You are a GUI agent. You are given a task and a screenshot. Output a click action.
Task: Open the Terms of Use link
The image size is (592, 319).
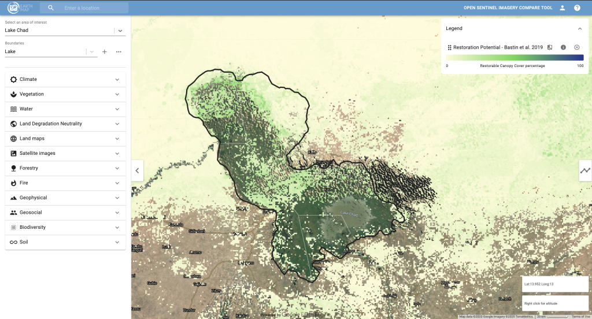(581, 317)
